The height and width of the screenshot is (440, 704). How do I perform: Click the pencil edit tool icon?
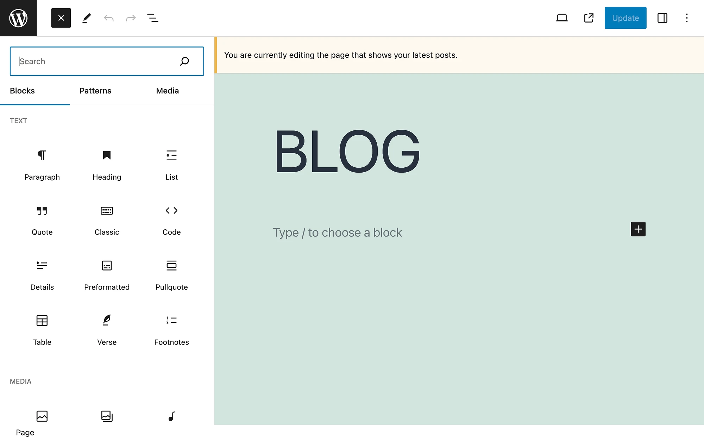[87, 18]
